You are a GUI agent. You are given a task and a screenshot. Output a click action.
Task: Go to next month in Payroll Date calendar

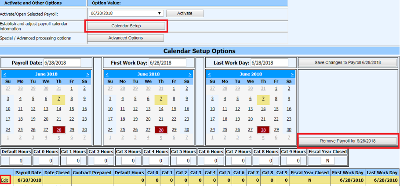coord(88,74)
